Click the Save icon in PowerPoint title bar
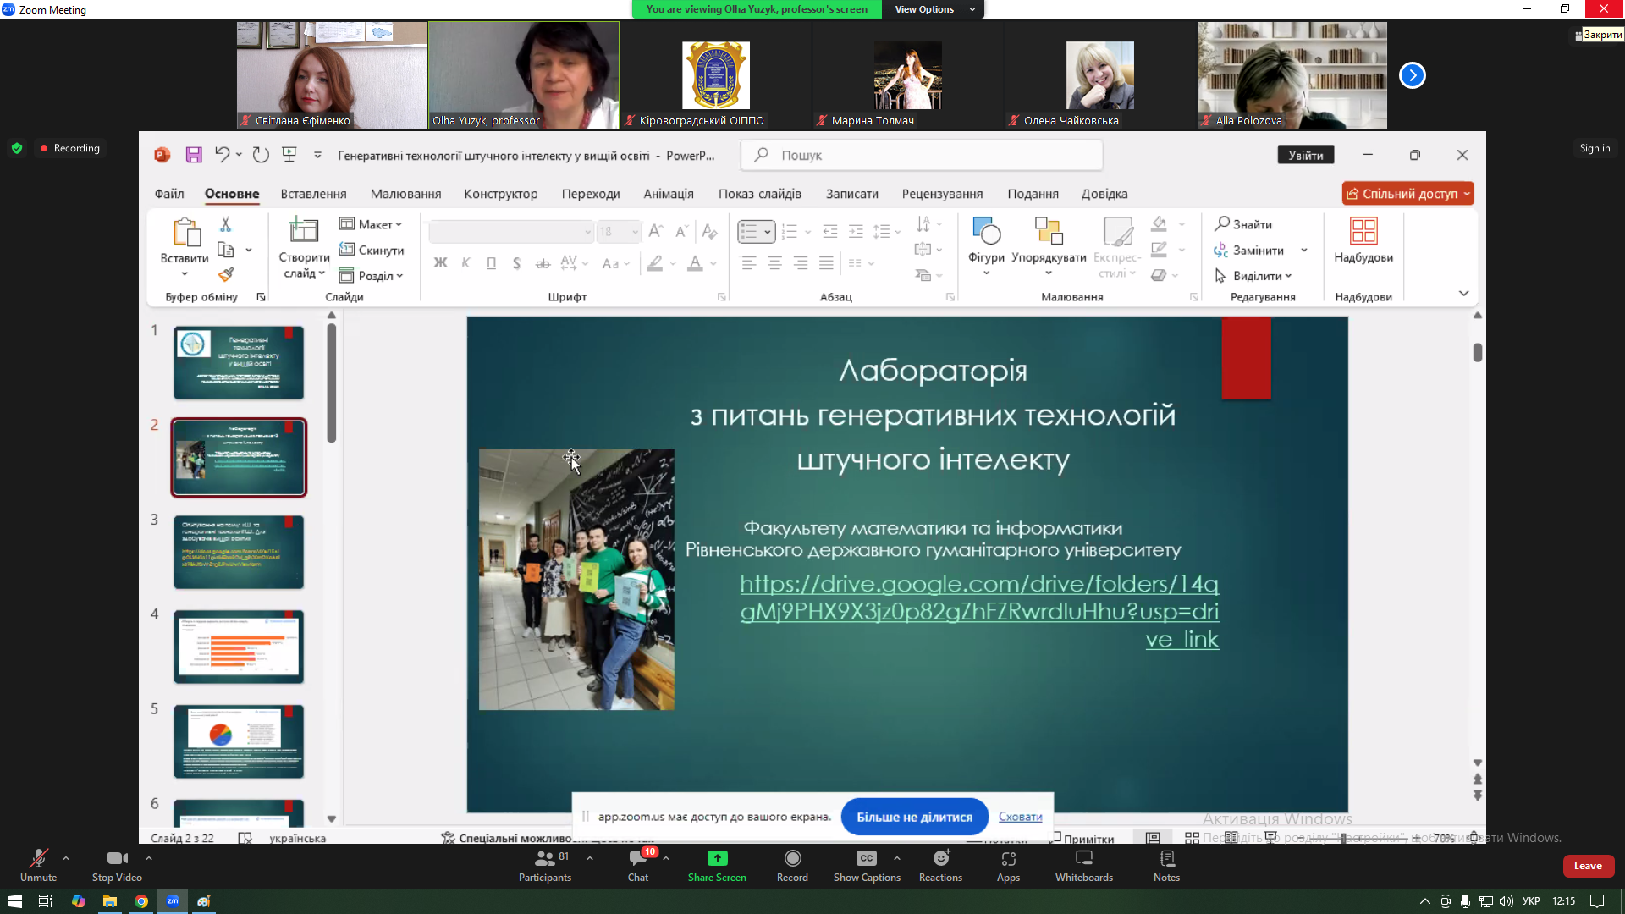1625x914 pixels. pos(194,155)
